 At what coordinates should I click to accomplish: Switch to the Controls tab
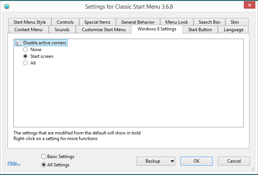tap(65, 22)
